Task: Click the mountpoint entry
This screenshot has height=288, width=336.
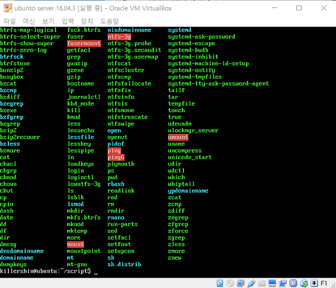Action: [84, 251]
